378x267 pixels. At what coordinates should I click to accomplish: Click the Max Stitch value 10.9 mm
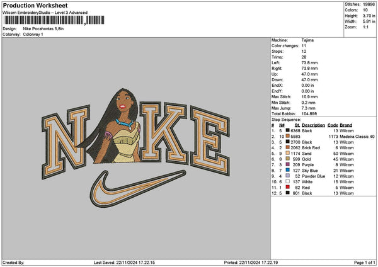click(x=309, y=97)
